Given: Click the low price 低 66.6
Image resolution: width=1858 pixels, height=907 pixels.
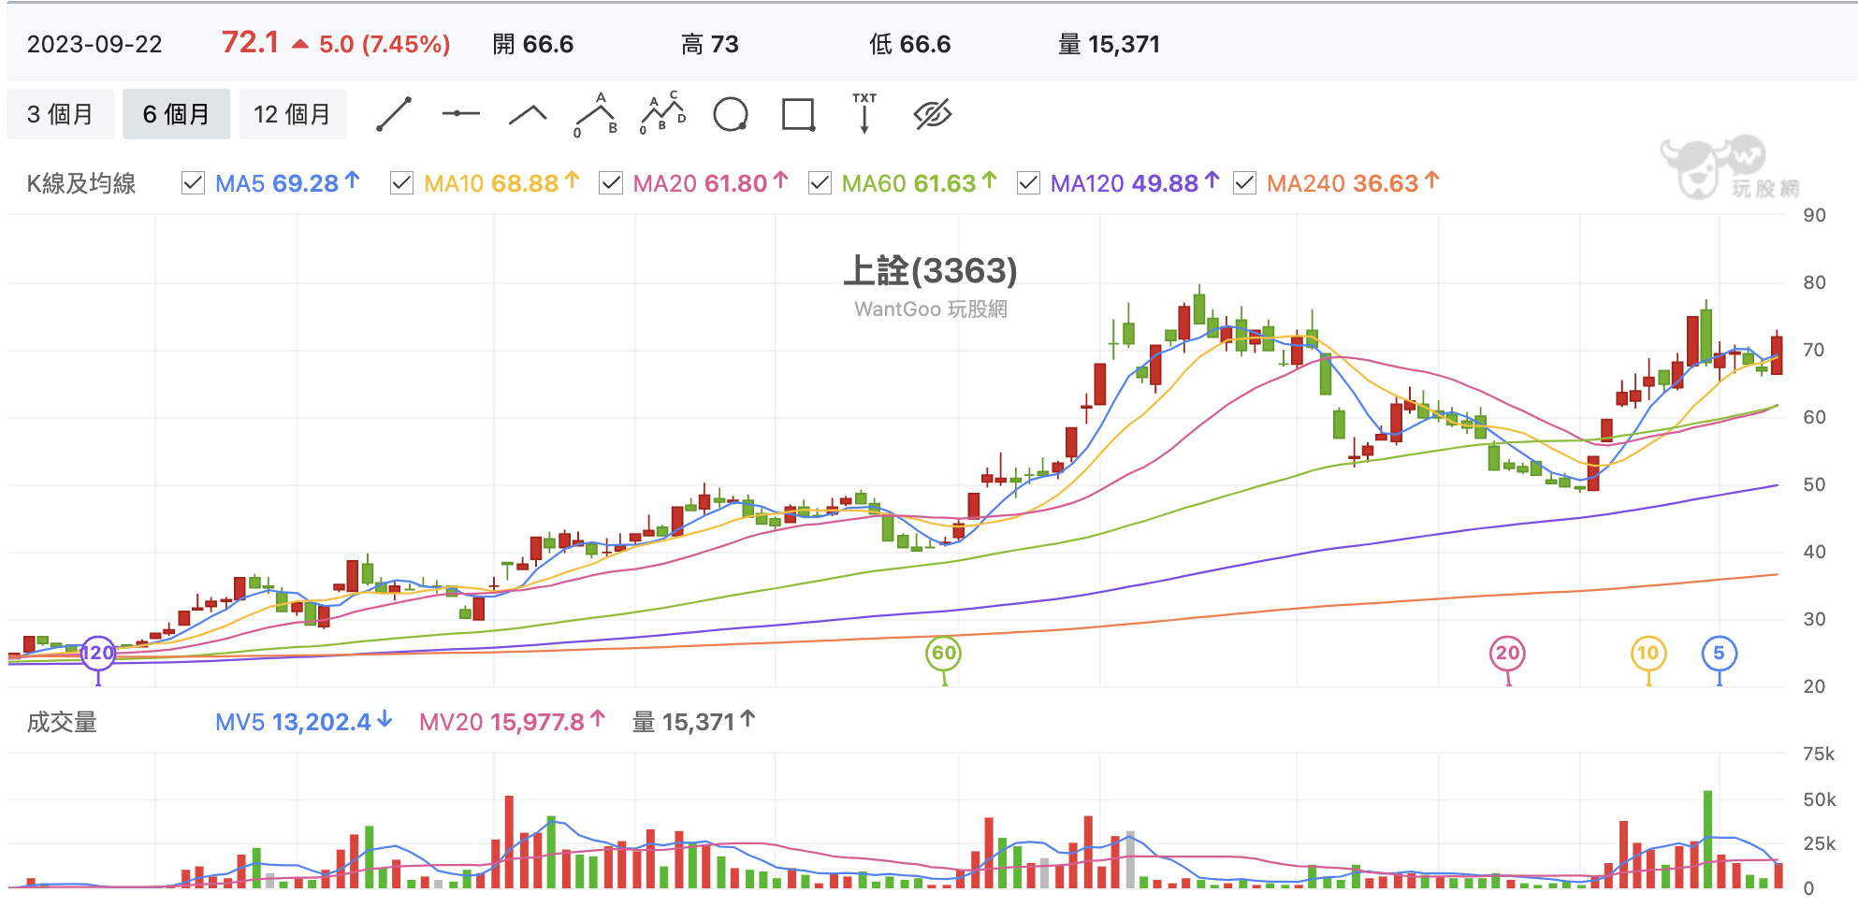Looking at the screenshot, I should coord(909,44).
